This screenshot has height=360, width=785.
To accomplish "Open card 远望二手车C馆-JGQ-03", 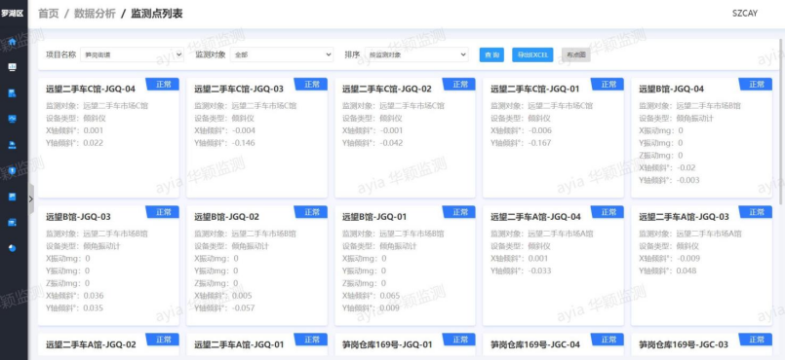I will [256, 138].
